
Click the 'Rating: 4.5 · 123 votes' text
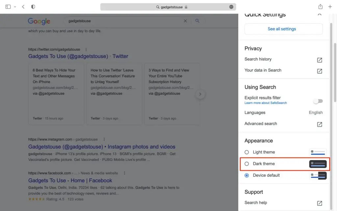[x=65, y=199]
